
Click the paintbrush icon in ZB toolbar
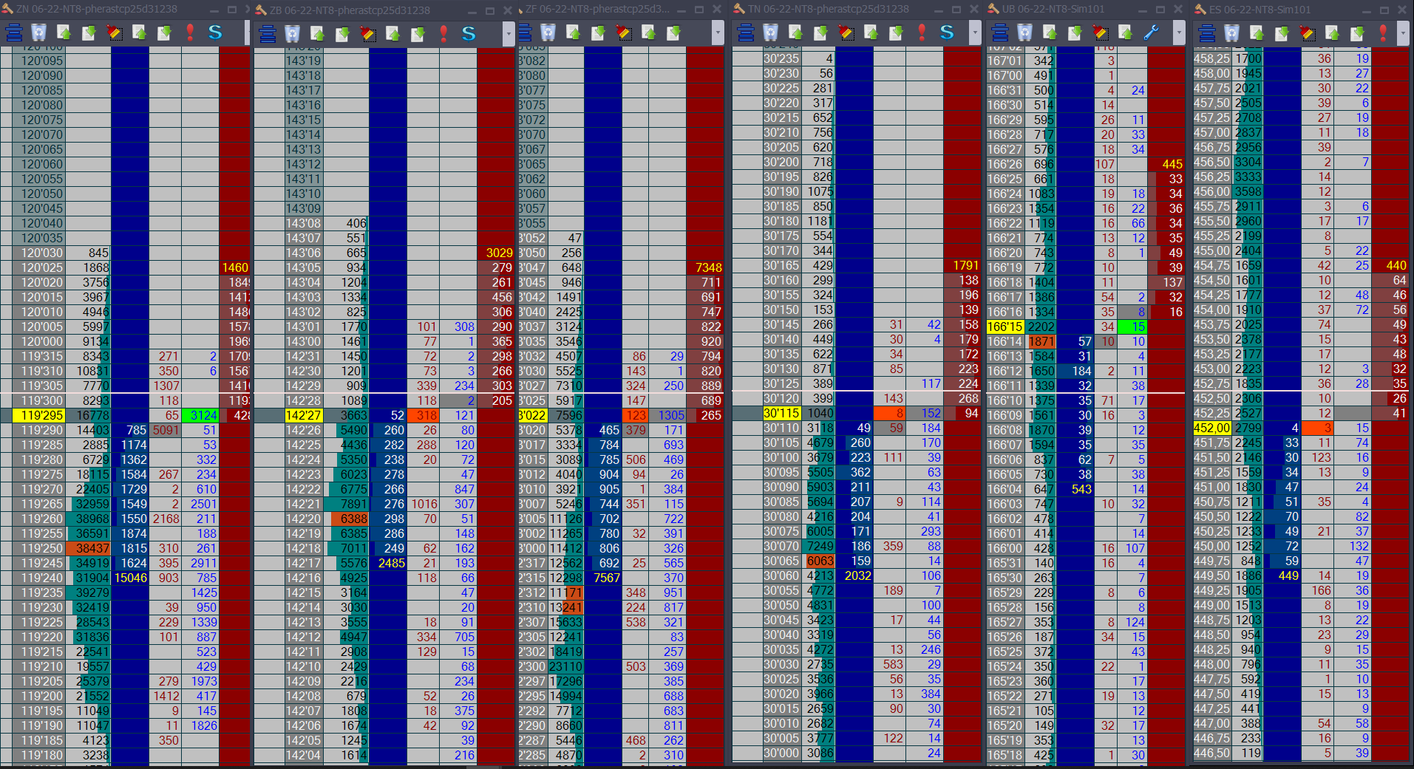(x=368, y=34)
